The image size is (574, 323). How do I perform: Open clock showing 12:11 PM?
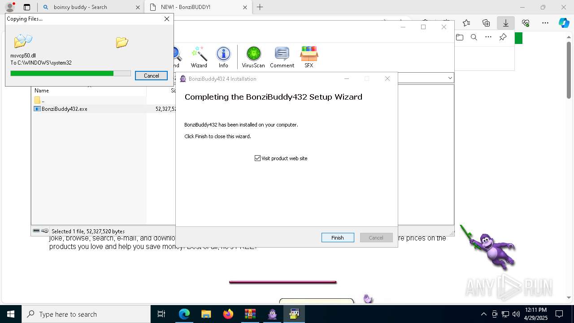pyautogui.click(x=535, y=314)
